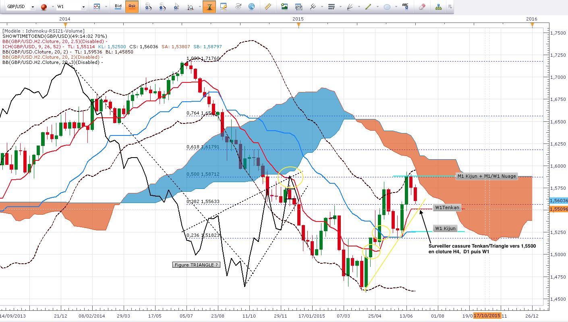Click the 0,618 1,61791 Fibonacci level label

click(x=203, y=147)
